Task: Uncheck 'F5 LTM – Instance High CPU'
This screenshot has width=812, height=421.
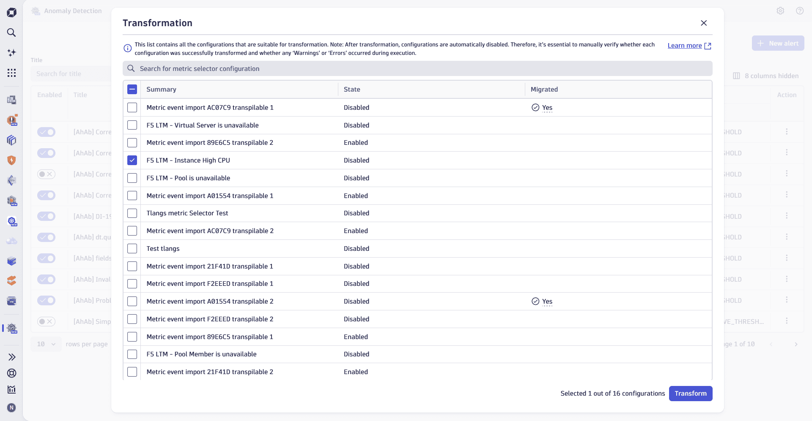Action: click(132, 160)
